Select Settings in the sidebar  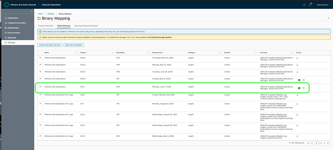[17, 43]
